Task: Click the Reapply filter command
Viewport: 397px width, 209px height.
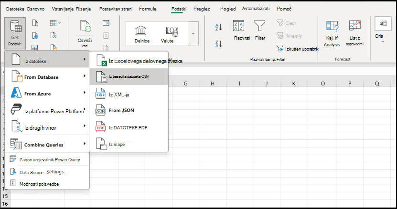Action: (x=289, y=36)
